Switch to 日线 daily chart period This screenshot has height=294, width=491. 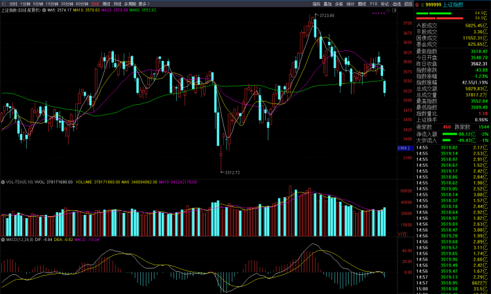[95, 4]
